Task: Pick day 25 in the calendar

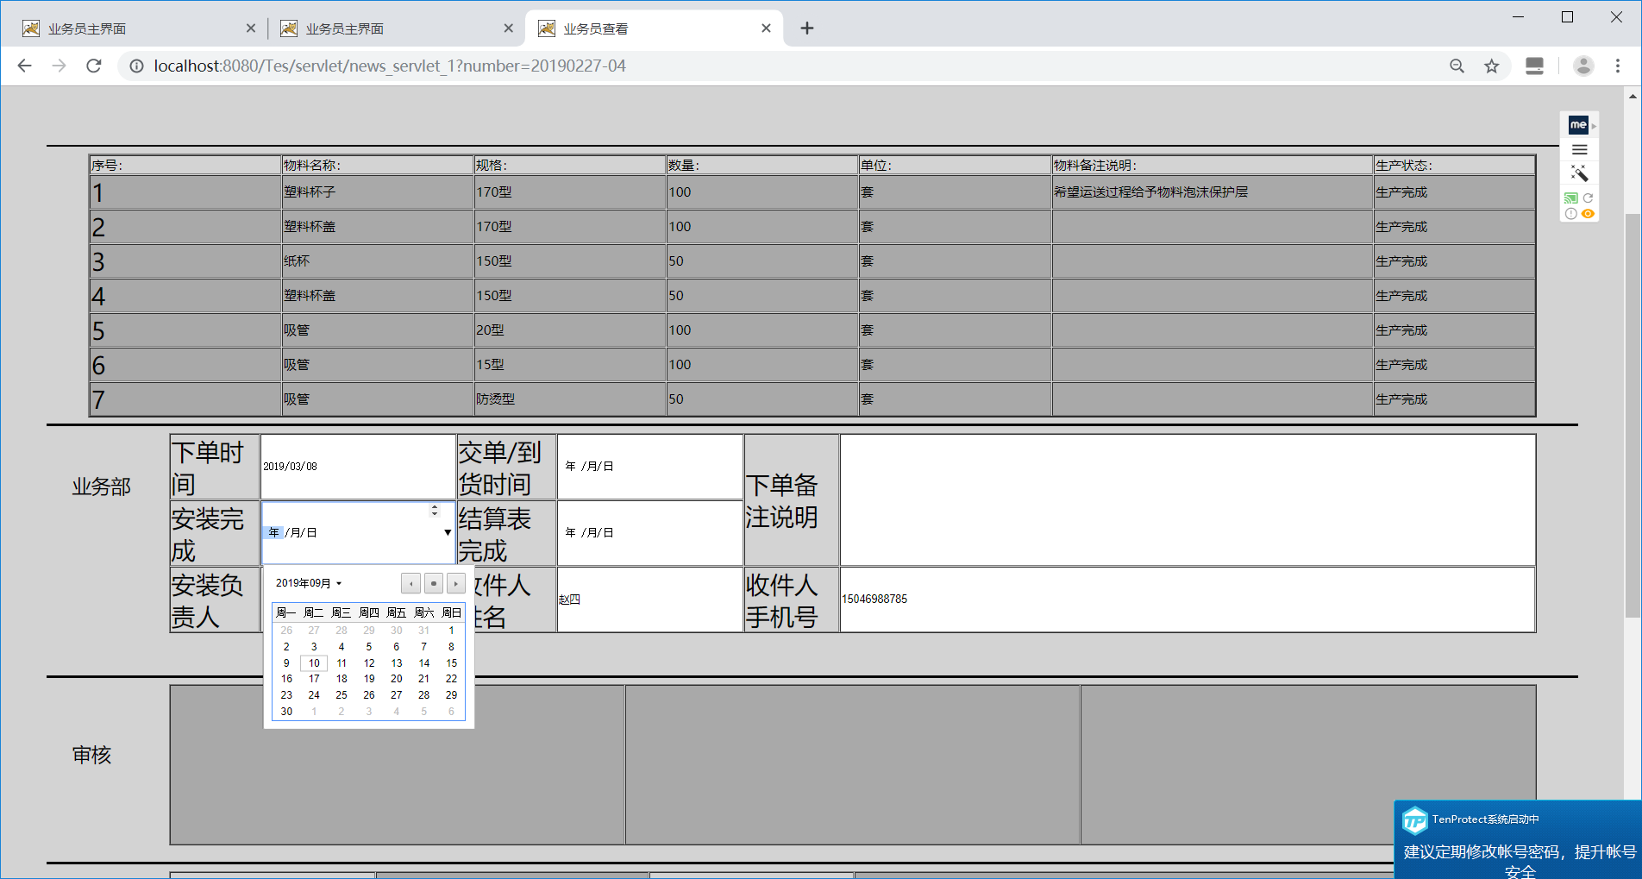Action: pyautogui.click(x=342, y=695)
